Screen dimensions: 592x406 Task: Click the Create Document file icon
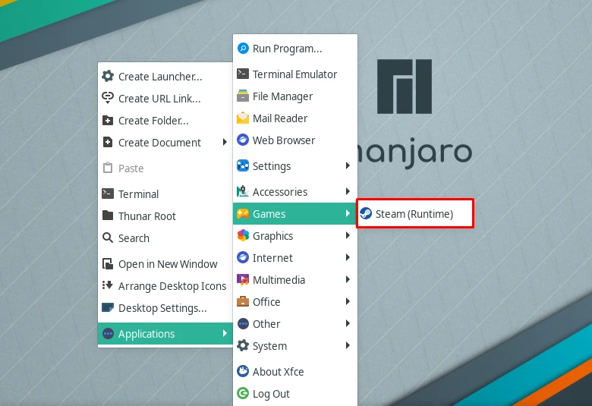108,143
